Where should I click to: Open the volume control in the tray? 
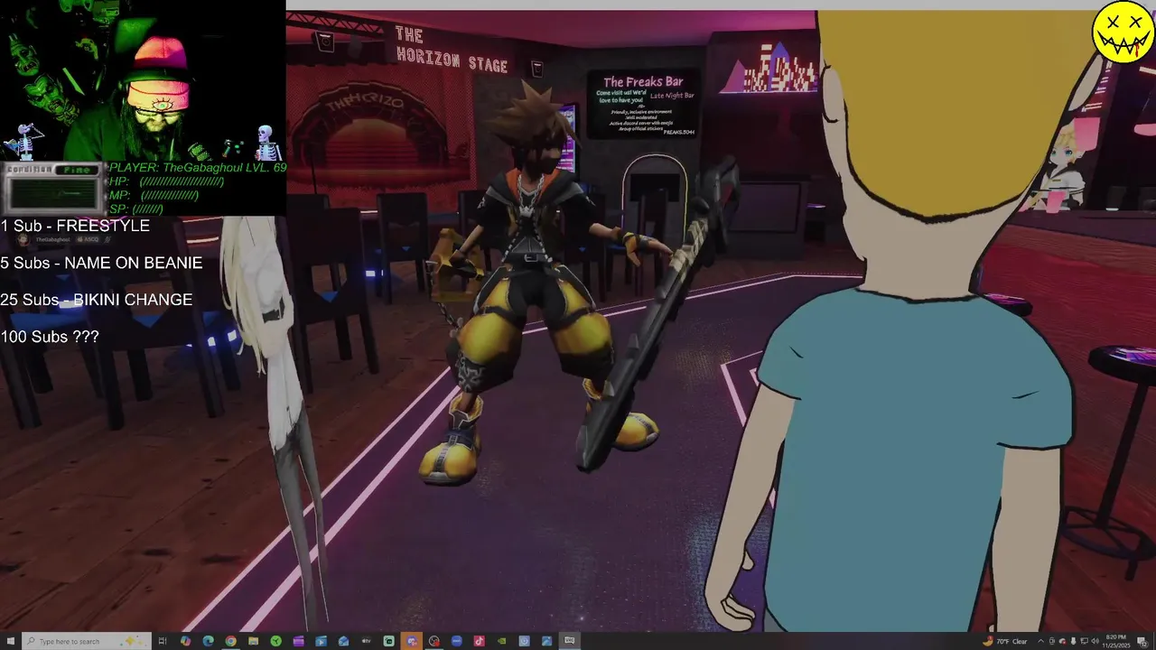pyautogui.click(x=1095, y=641)
